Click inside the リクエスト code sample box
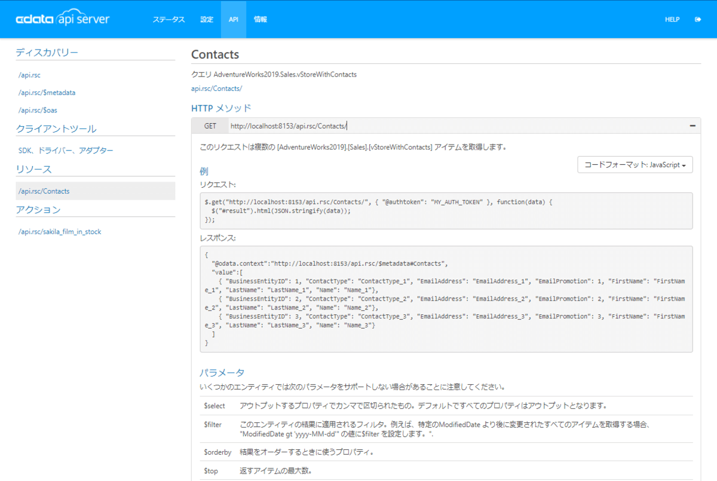Screen dimensions: 717x481 (446, 211)
